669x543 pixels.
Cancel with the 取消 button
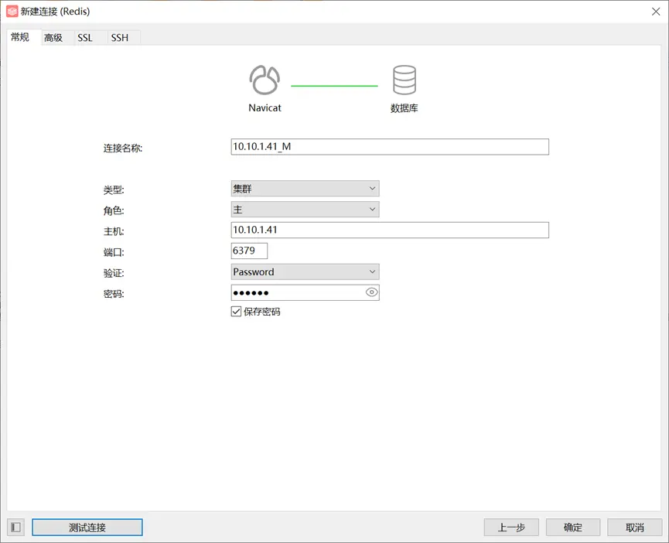pyautogui.click(x=635, y=528)
